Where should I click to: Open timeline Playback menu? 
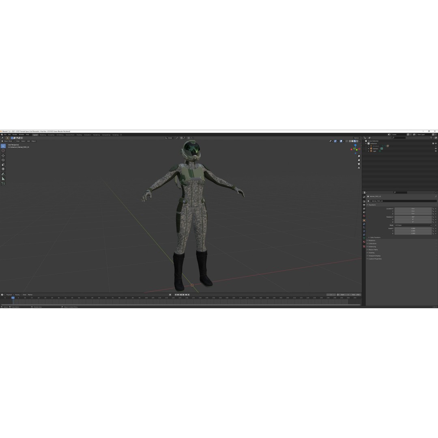point(9,295)
